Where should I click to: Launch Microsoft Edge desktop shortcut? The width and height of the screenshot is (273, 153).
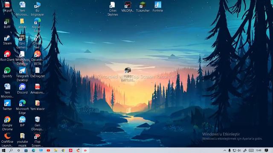point(22,107)
